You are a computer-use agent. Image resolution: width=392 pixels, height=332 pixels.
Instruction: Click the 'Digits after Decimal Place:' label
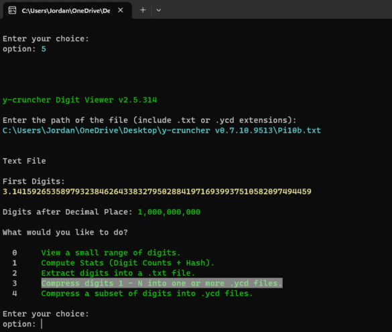67,212
